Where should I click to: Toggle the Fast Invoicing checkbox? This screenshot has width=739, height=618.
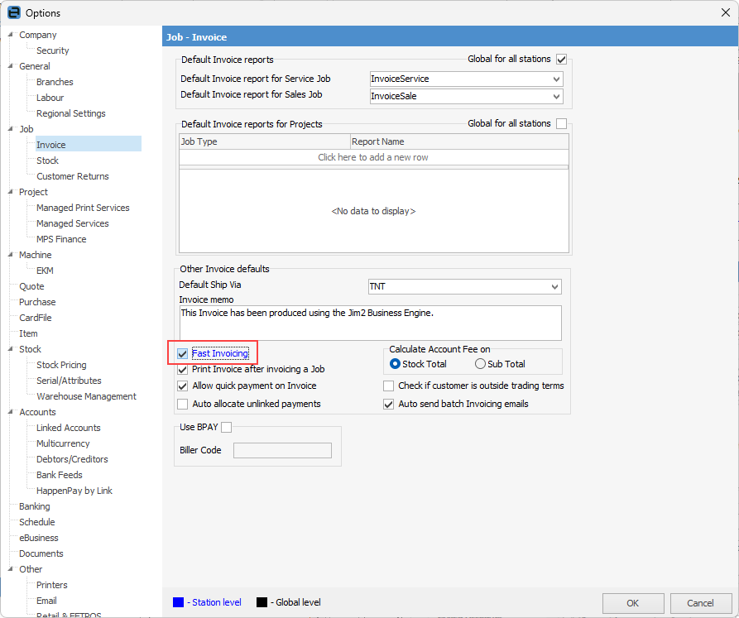click(x=183, y=354)
